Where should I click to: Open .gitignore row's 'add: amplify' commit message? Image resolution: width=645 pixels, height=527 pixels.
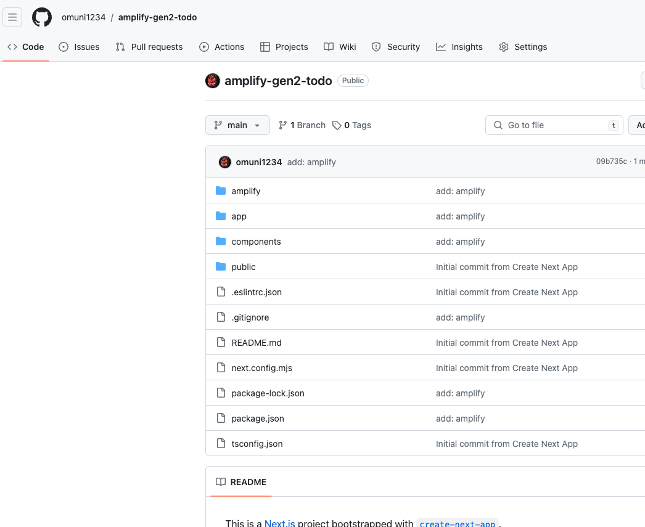pyautogui.click(x=460, y=317)
